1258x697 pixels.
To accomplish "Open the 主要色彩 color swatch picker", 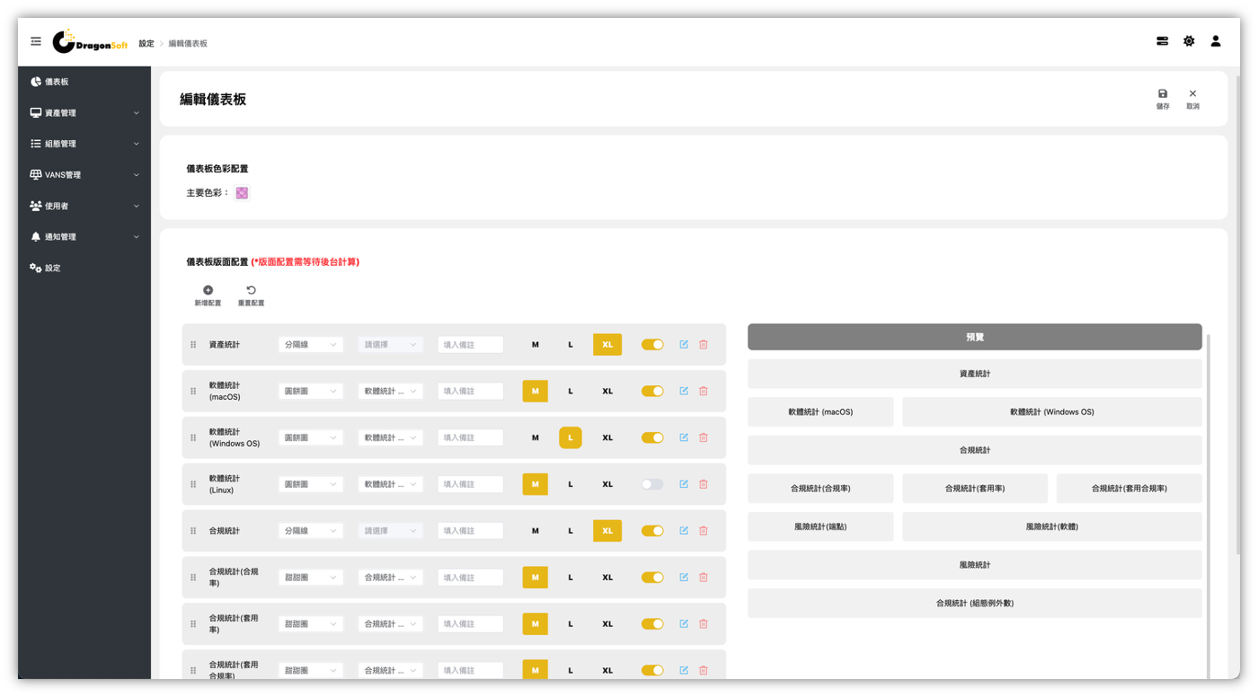I will tap(242, 193).
